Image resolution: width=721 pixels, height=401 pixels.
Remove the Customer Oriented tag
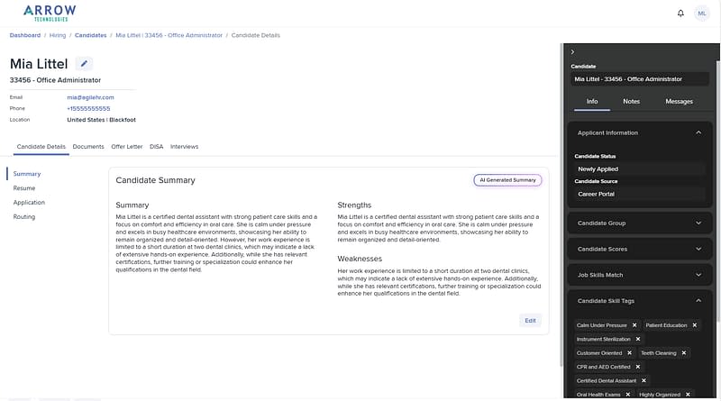click(x=630, y=353)
